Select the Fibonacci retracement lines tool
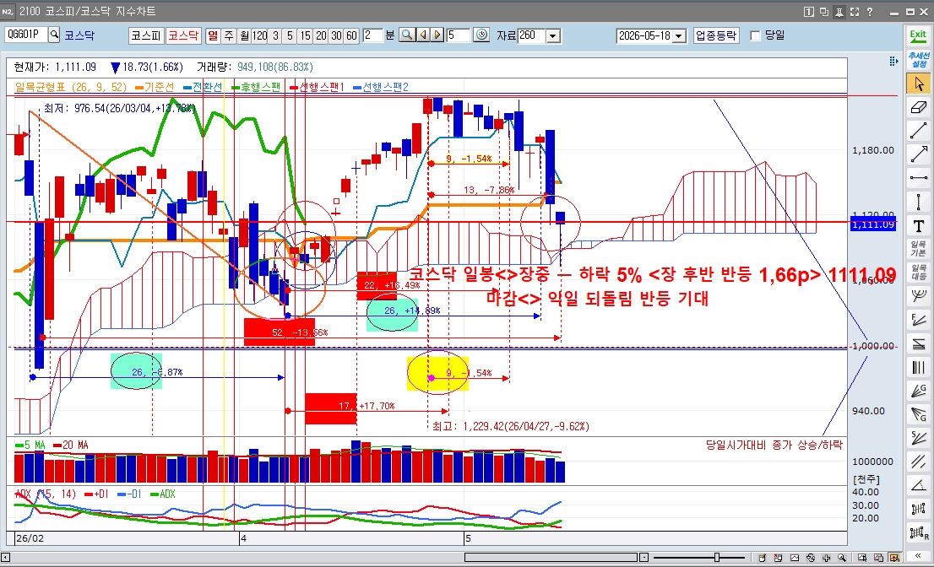Viewport: 934px width, 567px height. pos(918,344)
